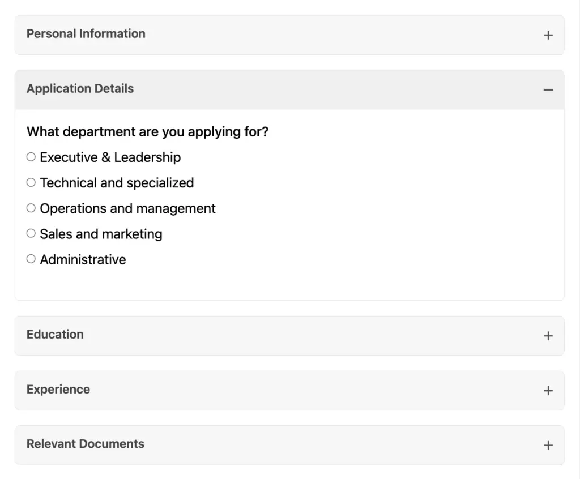Click the Experience section header

click(58, 390)
